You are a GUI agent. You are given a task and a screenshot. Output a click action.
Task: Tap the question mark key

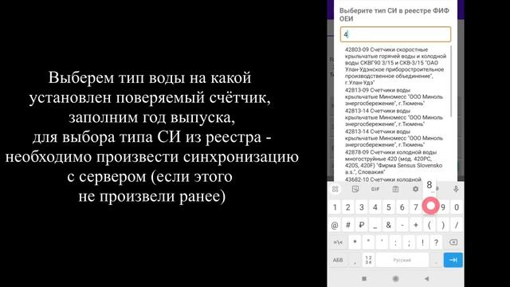point(436,242)
